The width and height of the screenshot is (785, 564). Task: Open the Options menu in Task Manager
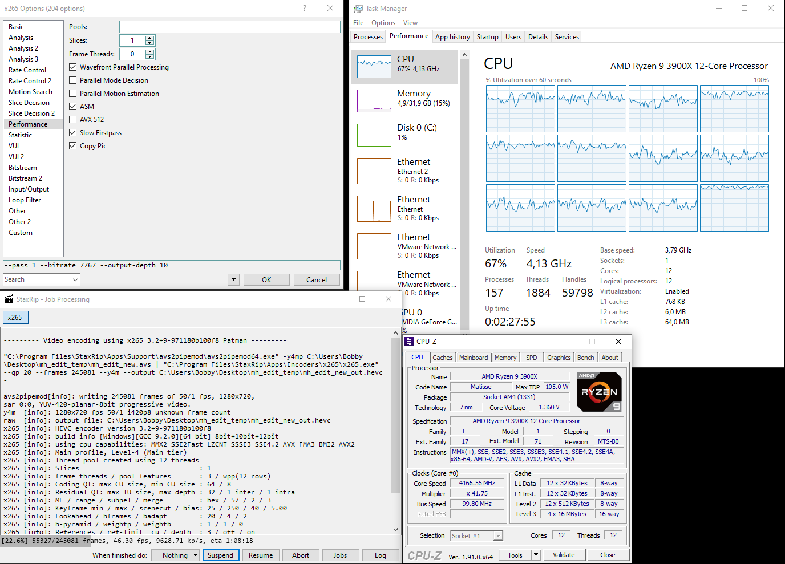click(383, 23)
